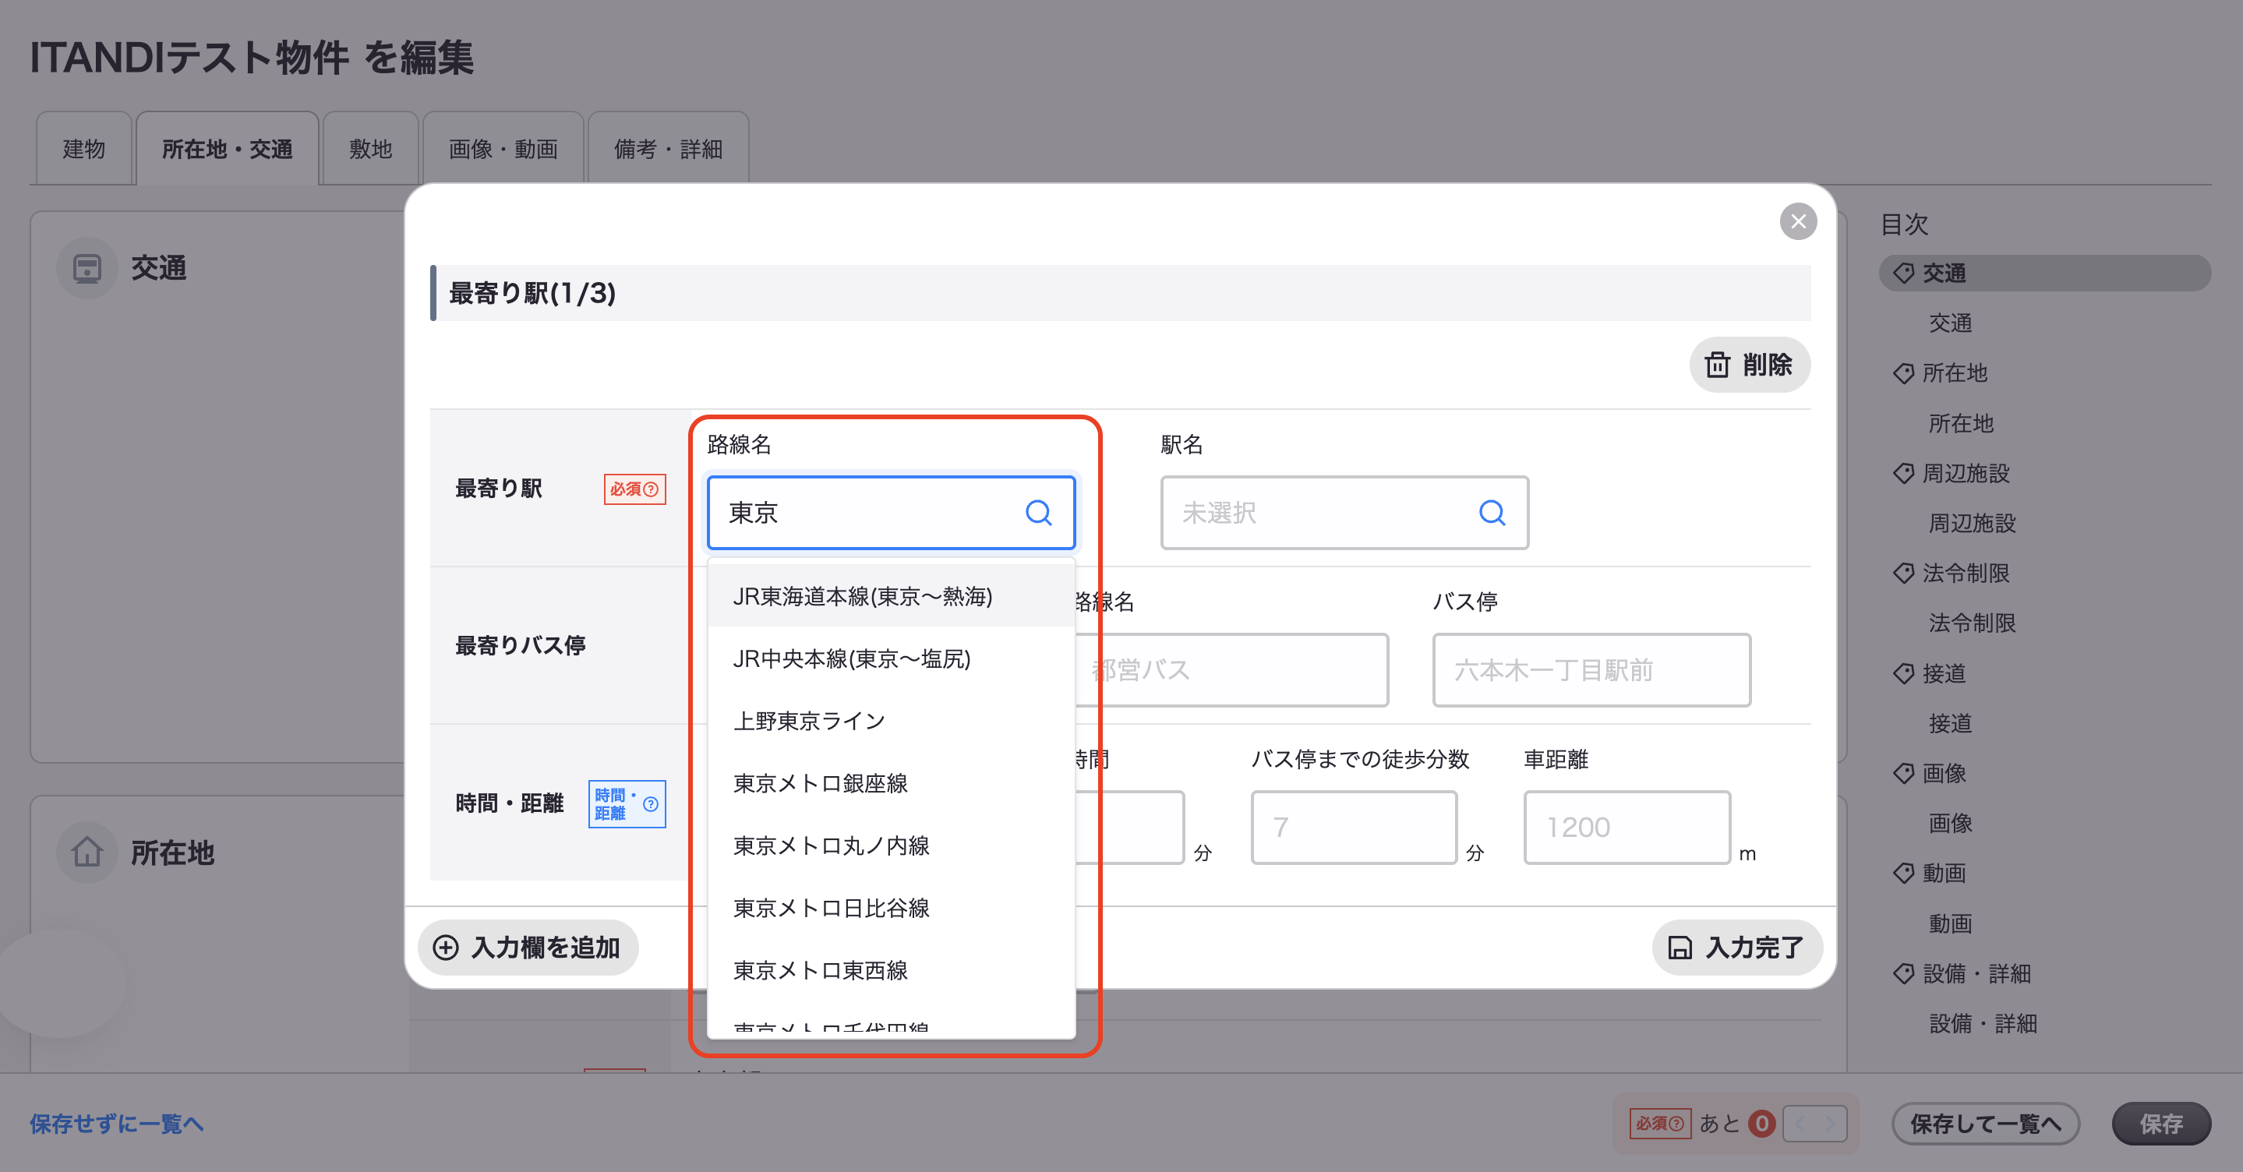Jump to 所在地 sub-item in 目次
This screenshot has width=2243, height=1172.
pyautogui.click(x=1961, y=424)
